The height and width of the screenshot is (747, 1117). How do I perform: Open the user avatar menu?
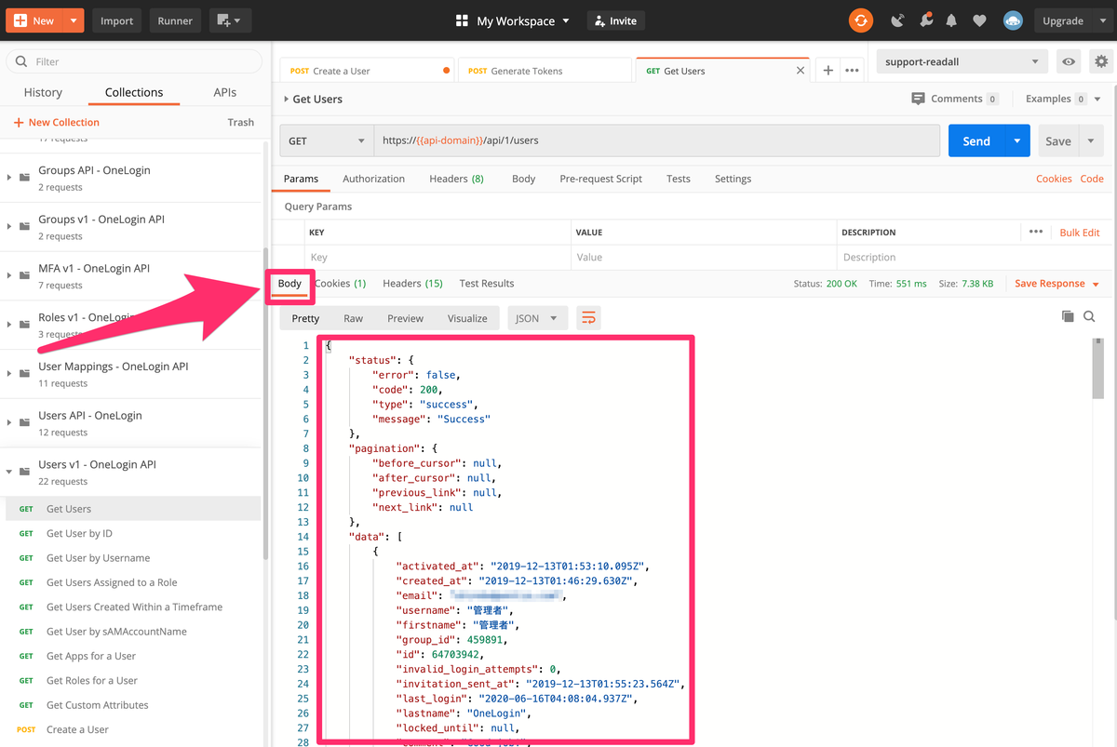pos(1013,20)
